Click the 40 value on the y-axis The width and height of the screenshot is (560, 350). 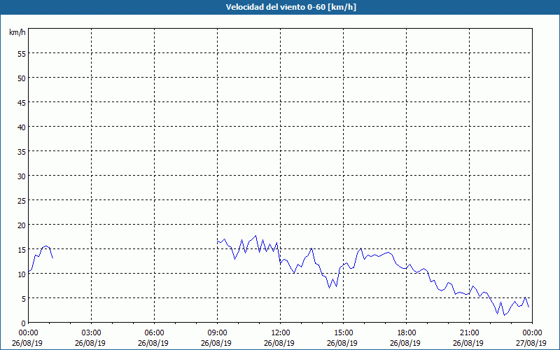click(22, 127)
